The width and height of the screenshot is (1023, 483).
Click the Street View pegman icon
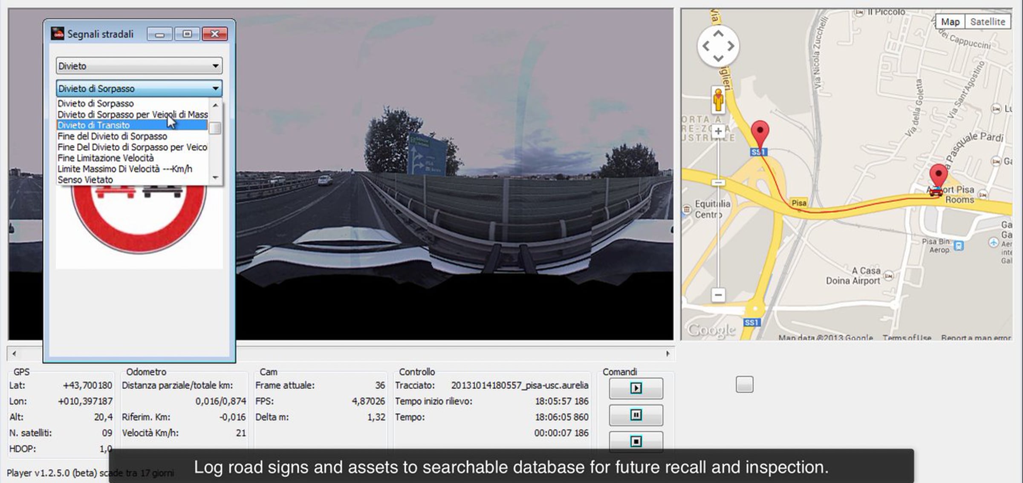[x=718, y=100]
